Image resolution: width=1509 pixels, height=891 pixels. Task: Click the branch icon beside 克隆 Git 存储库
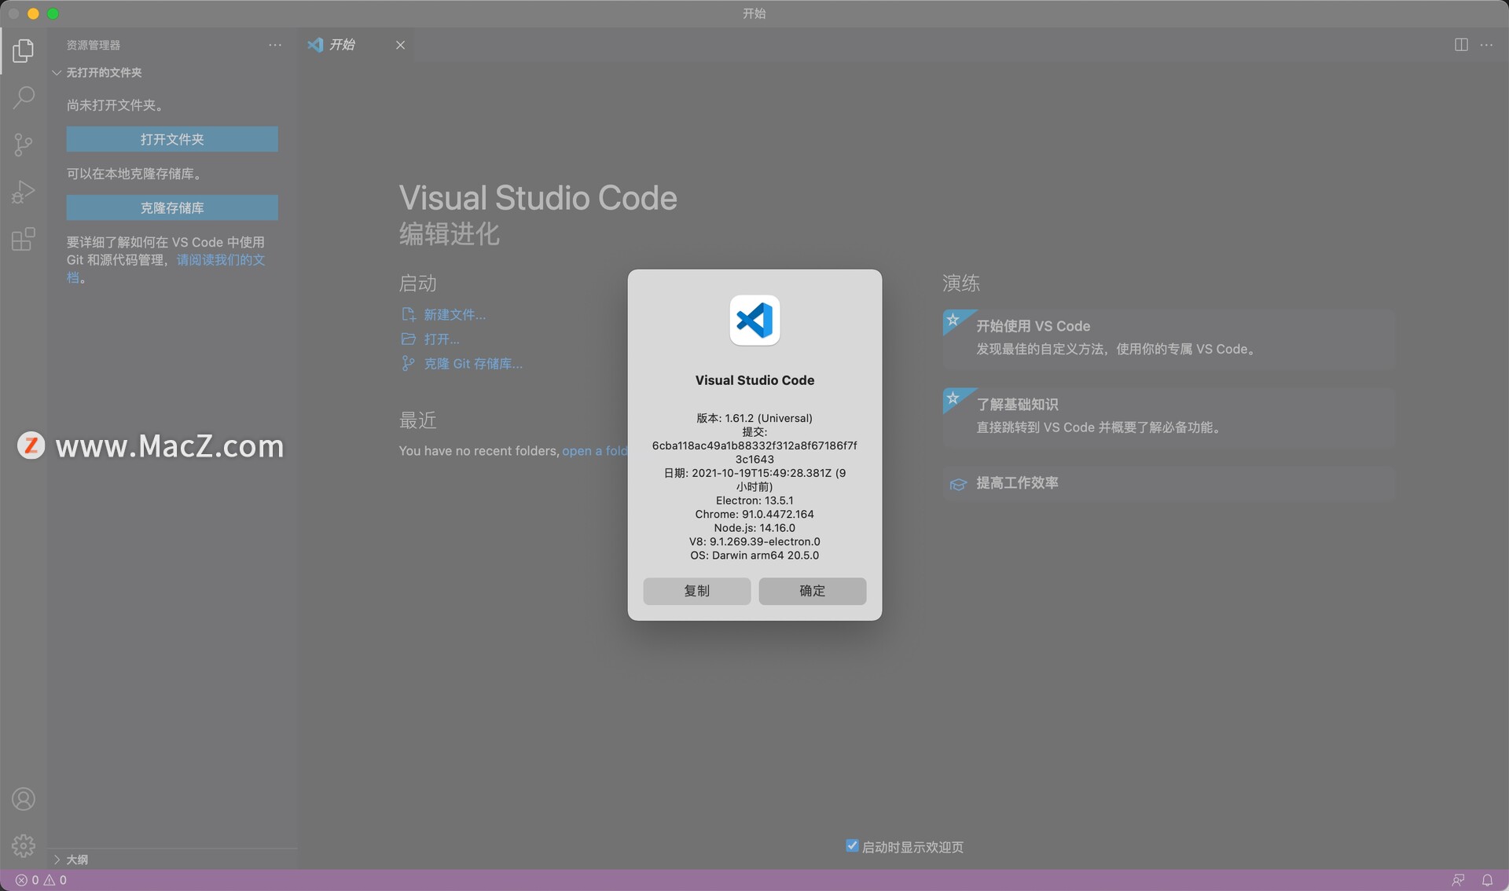pos(408,363)
